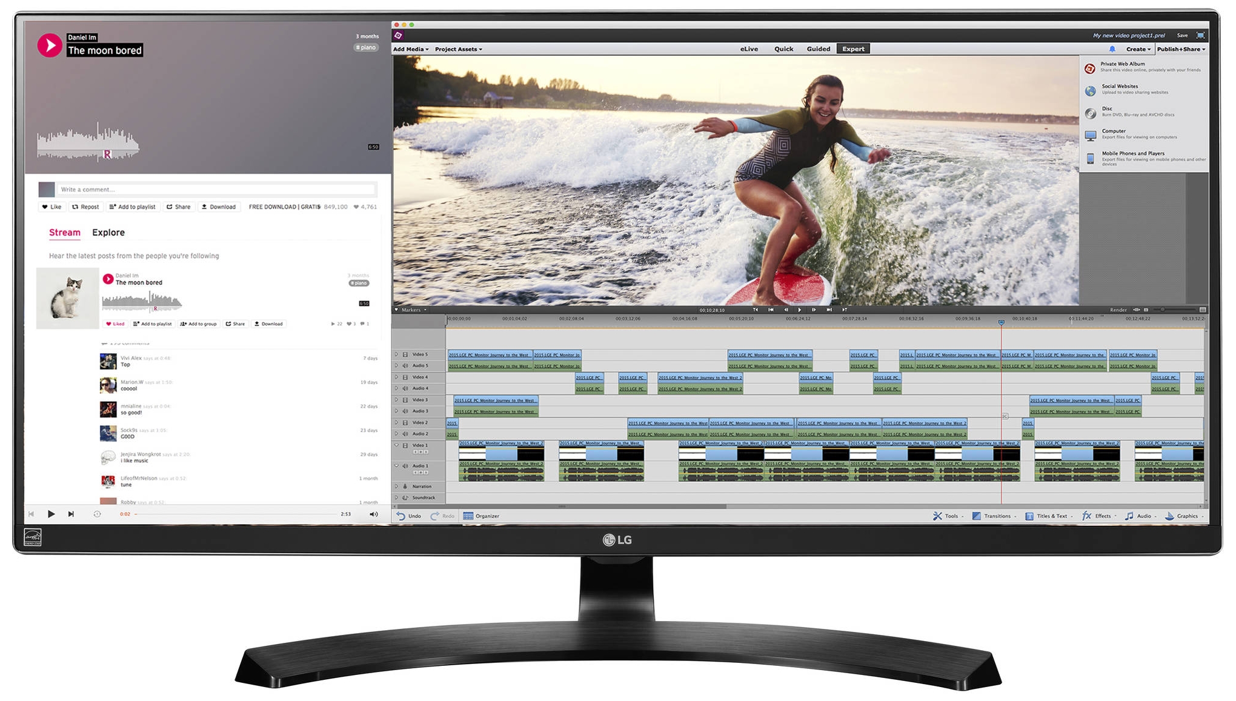Toggle Video 4 track visibility icon

coord(405,377)
